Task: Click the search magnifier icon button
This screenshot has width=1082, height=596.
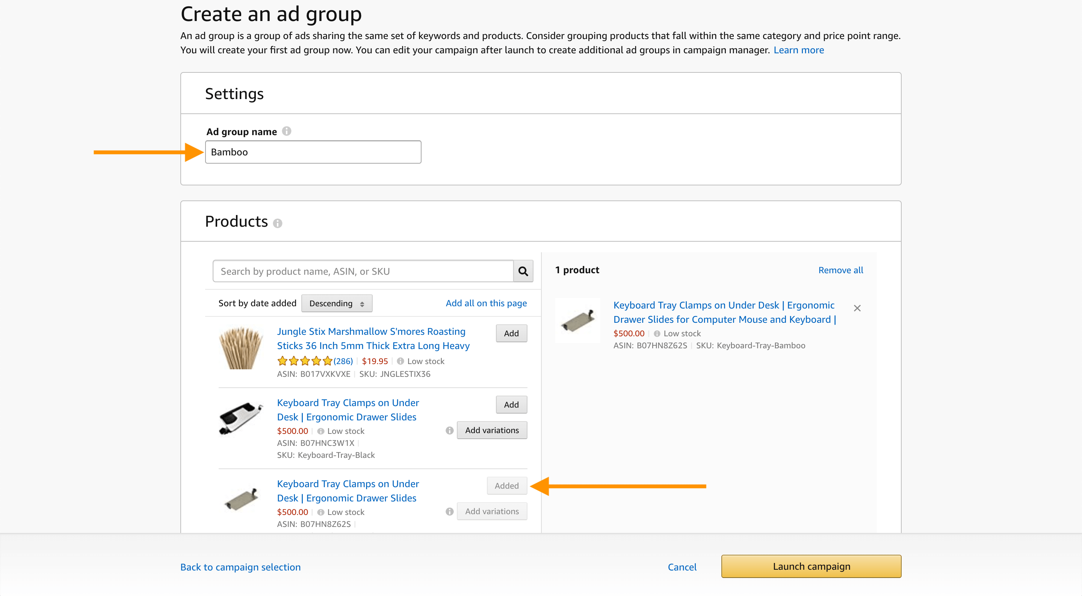Action: point(523,271)
